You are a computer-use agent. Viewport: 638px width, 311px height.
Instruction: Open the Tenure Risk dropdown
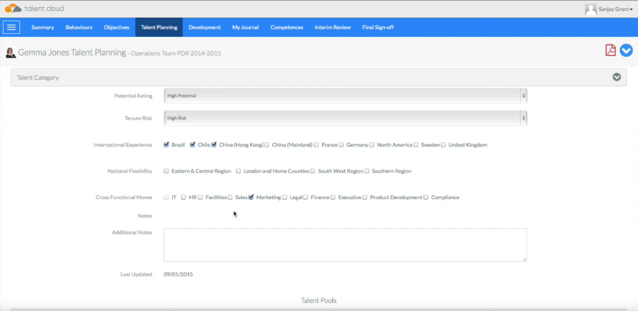point(345,118)
